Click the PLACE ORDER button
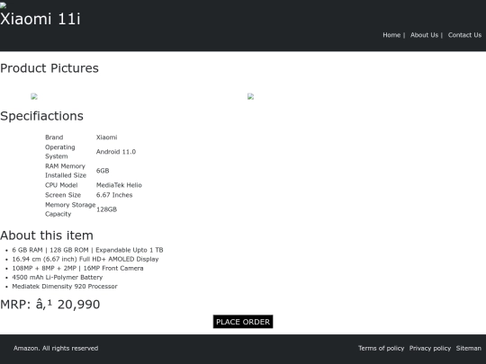Image resolution: width=486 pixels, height=364 pixels. pos(243,322)
